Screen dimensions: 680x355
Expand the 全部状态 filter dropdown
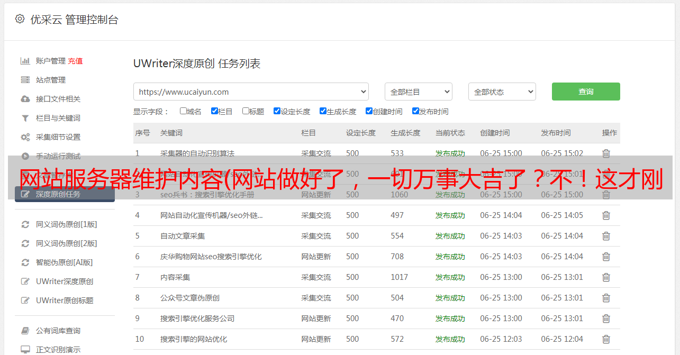click(x=502, y=92)
